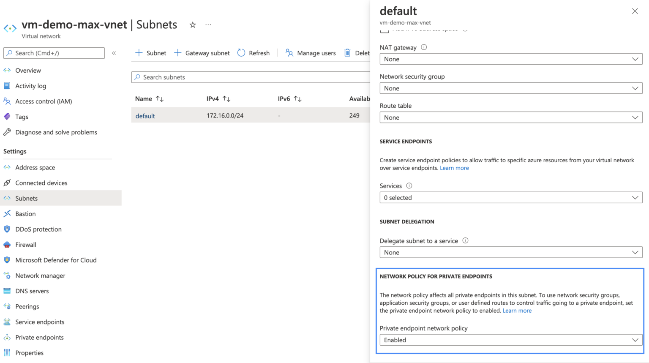Click the Network manager icon
649x363 pixels.
coord(7,276)
